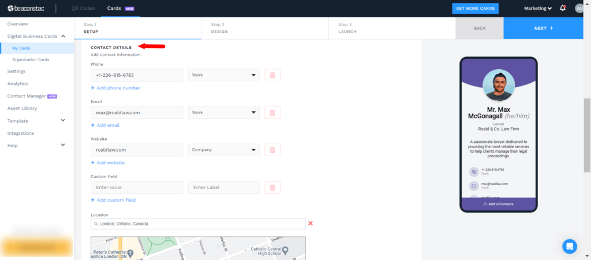Click Add to Contacts in preview
The width and height of the screenshot is (591, 260).
pyautogui.click(x=498, y=204)
